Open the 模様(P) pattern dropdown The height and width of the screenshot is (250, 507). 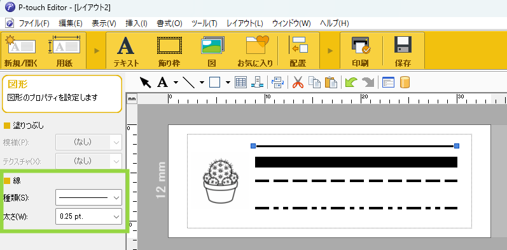[x=89, y=142]
